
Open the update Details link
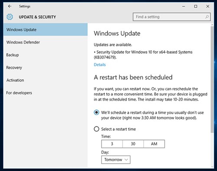pos(100,65)
